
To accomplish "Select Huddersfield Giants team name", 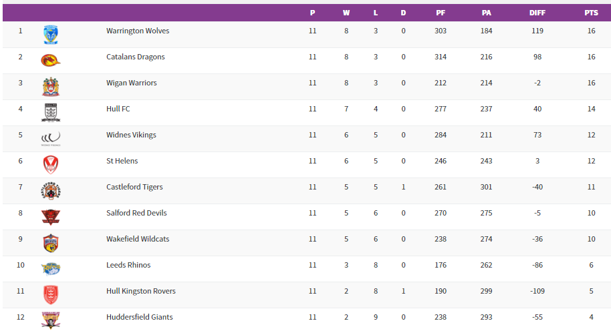I will click(x=139, y=317).
